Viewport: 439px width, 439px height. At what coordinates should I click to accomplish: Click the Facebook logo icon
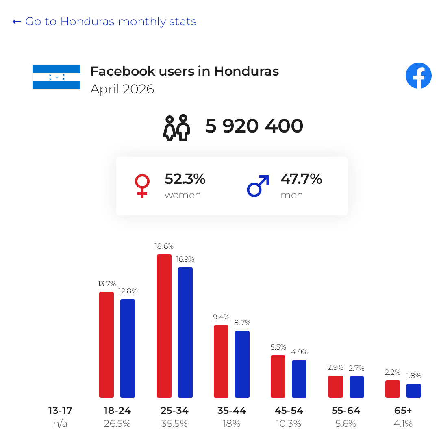click(419, 76)
